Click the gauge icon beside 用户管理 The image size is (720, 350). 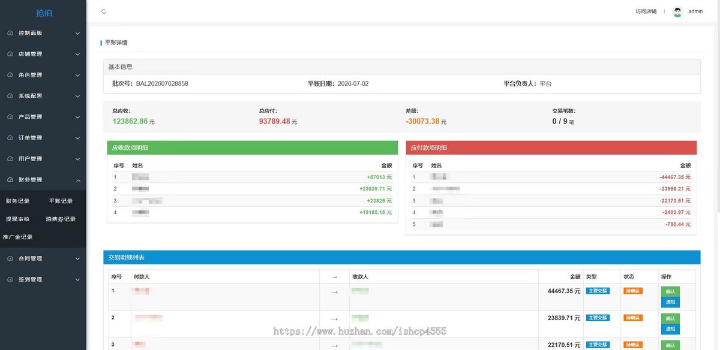pos(10,159)
